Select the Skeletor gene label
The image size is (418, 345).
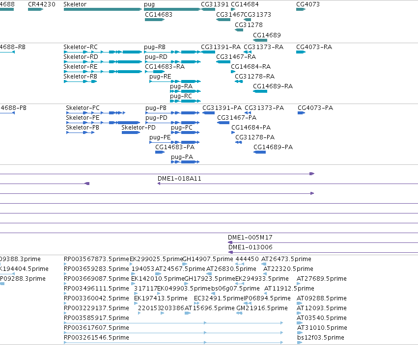click(75, 4)
